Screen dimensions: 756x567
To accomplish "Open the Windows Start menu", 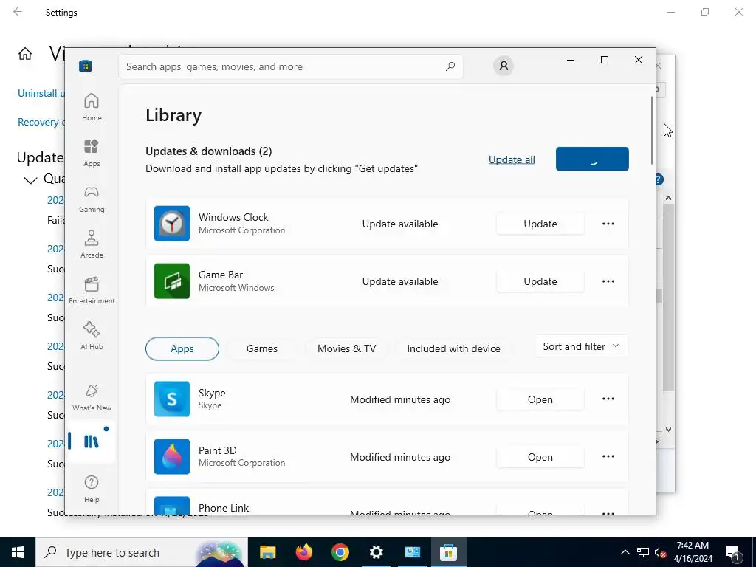I will click(x=18, y=552).
